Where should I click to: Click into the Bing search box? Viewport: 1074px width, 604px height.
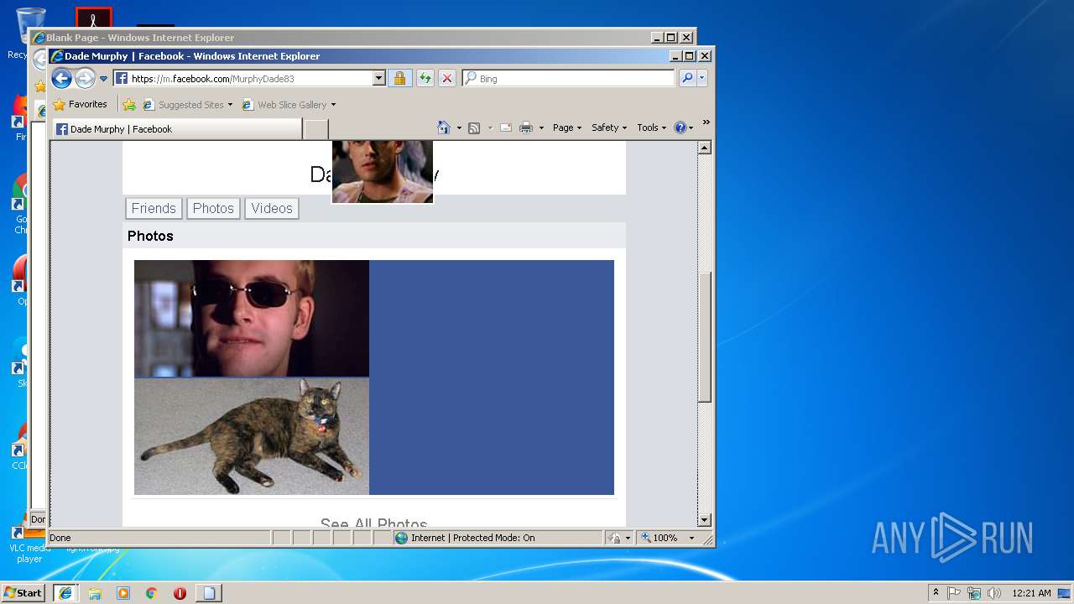[568, 78]
